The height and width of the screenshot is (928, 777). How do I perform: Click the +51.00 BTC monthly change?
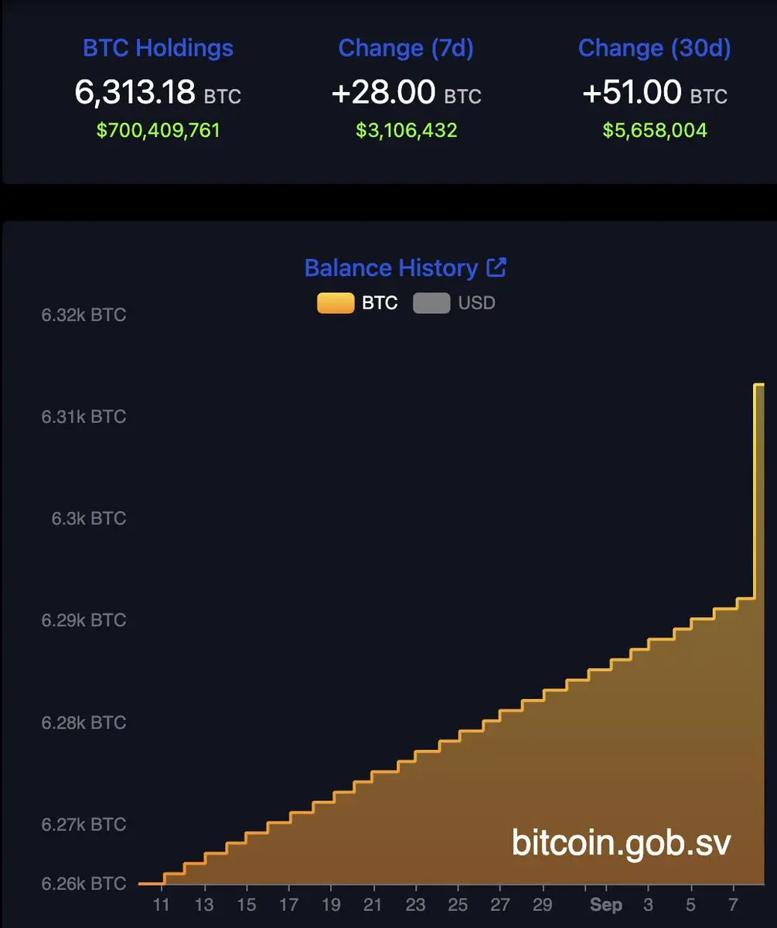point(654,94)
